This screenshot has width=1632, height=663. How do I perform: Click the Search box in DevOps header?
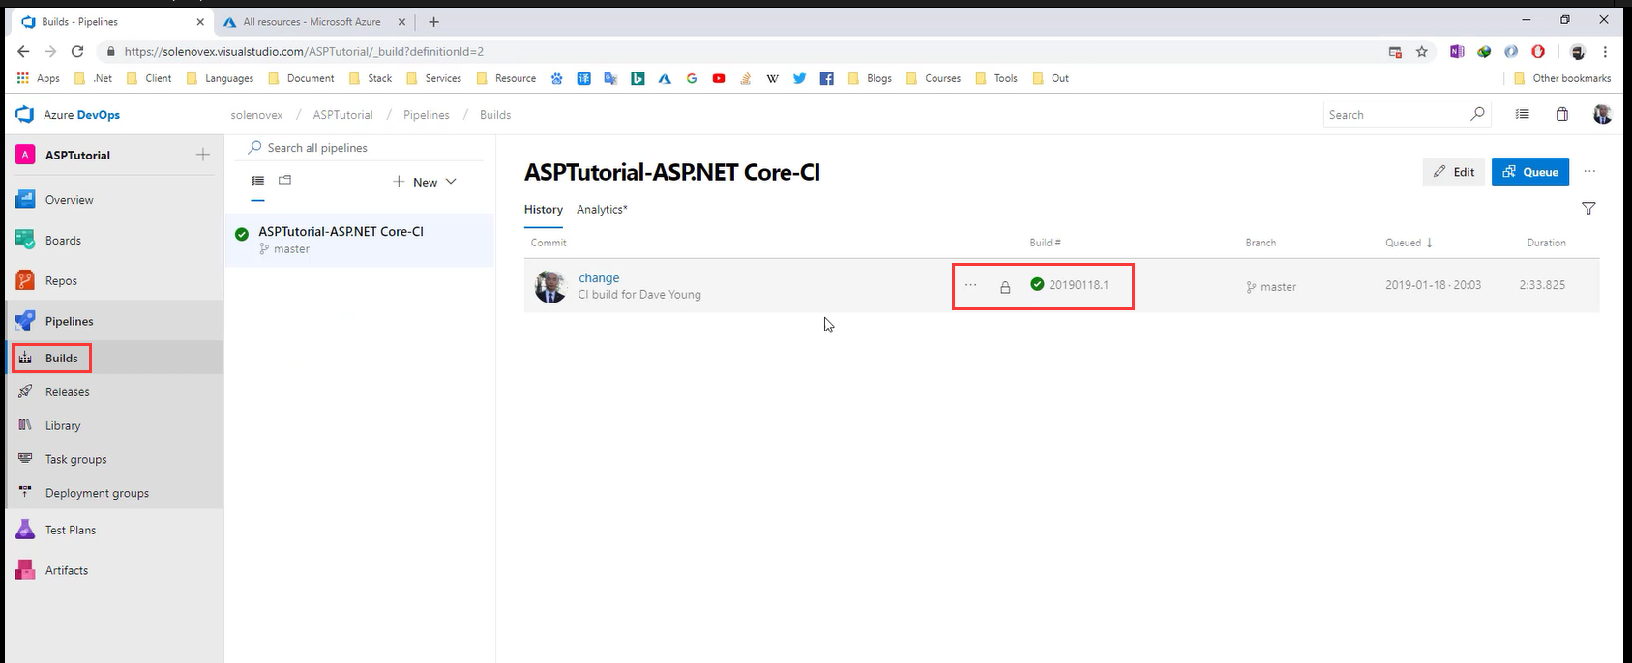tap(1408, 114)
